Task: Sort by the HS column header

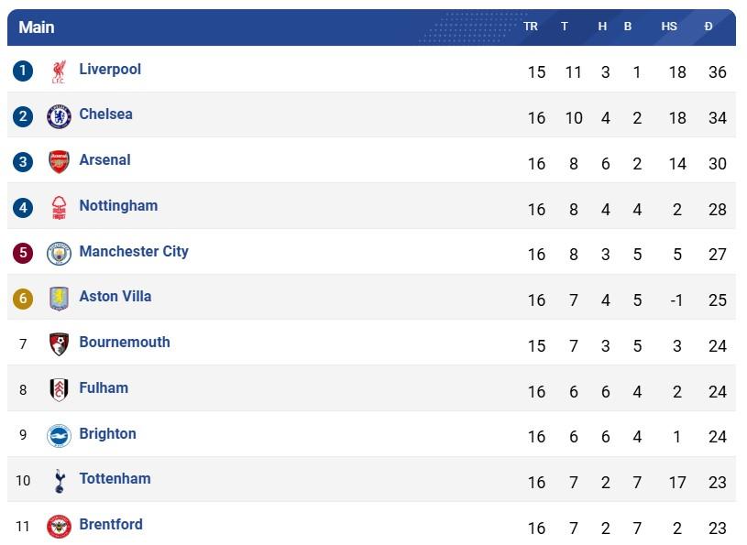Action: 669,27
